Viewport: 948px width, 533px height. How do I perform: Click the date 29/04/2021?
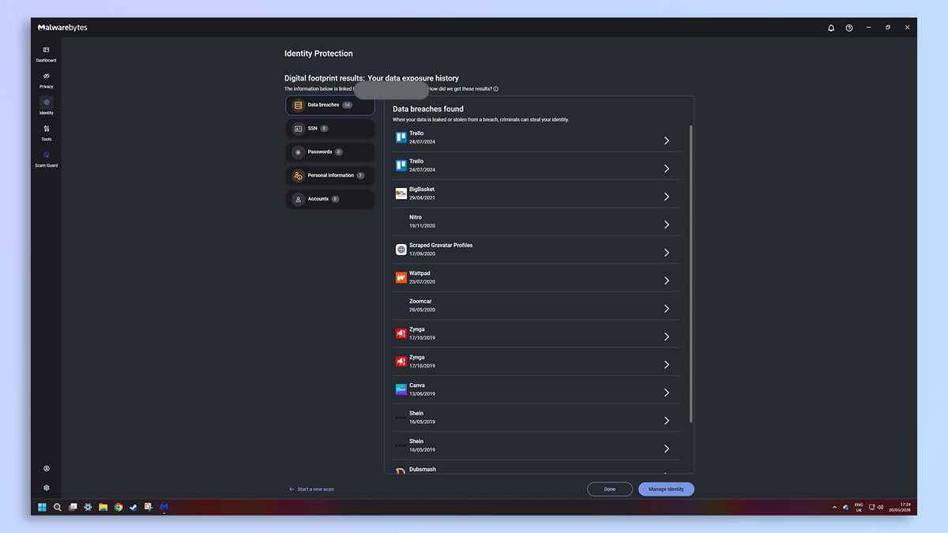pos(422,198)
